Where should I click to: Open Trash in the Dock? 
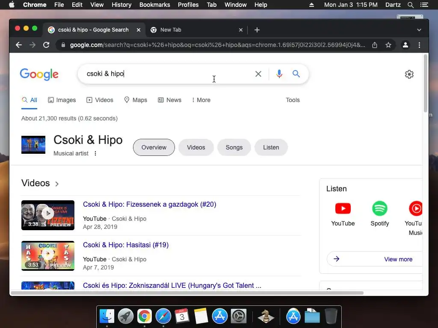(x=331, y=316)
